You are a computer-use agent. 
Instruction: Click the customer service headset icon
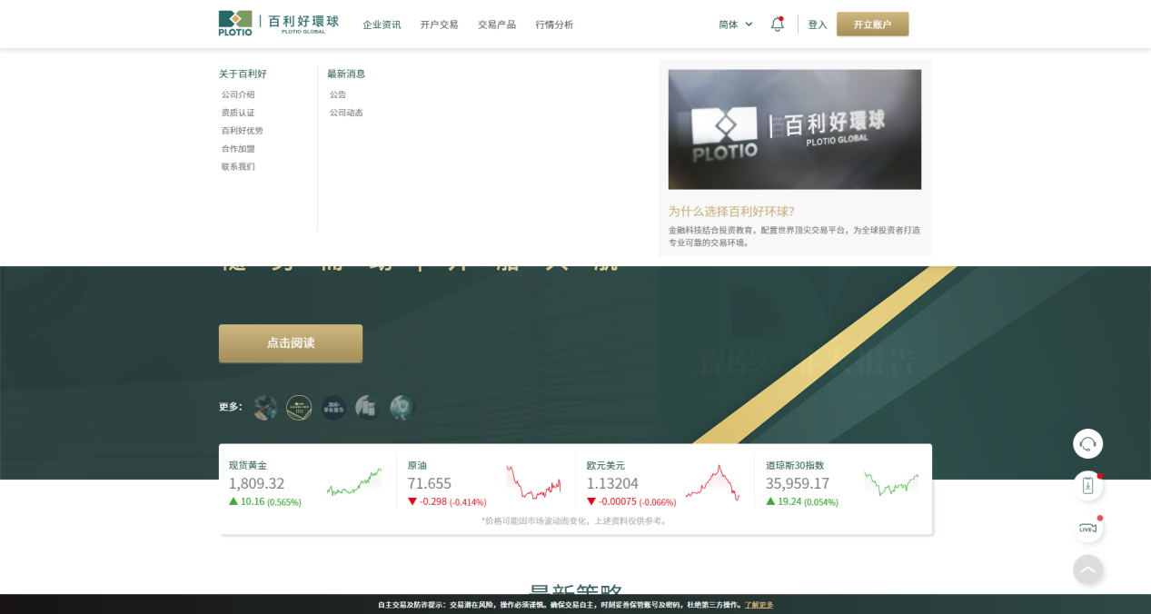point(1087,444)
